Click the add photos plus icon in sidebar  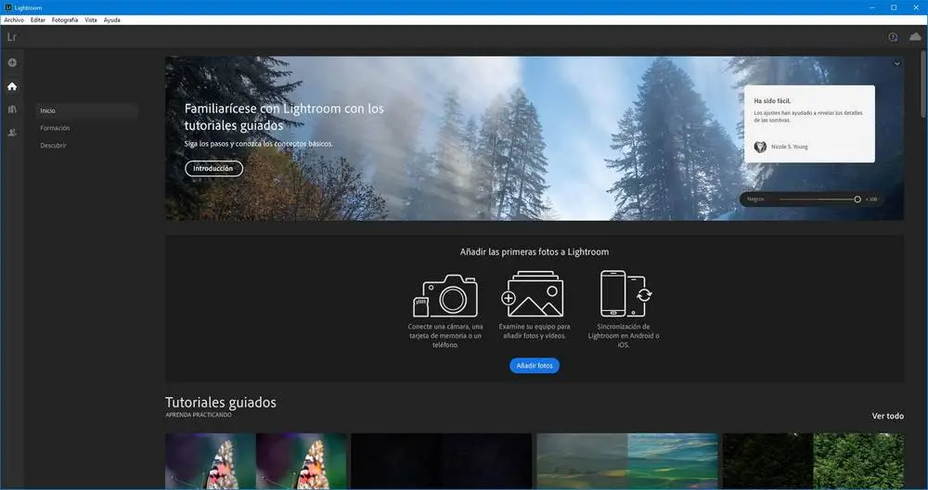(12, 63)
